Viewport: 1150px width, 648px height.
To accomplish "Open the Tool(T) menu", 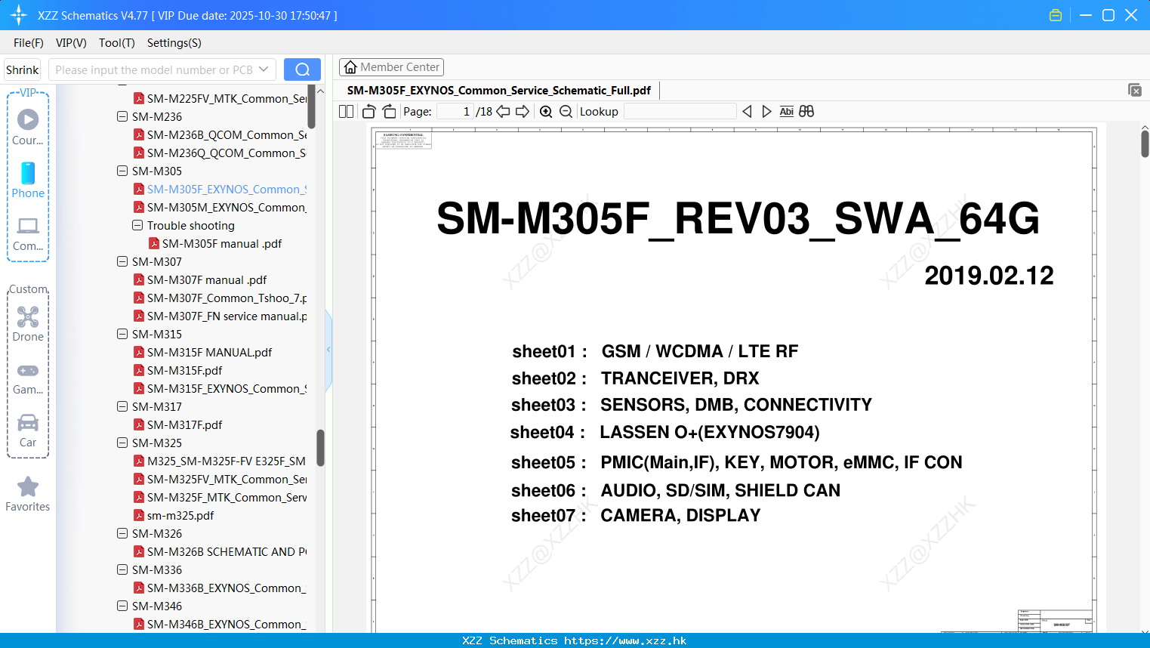I will (117, 43).
